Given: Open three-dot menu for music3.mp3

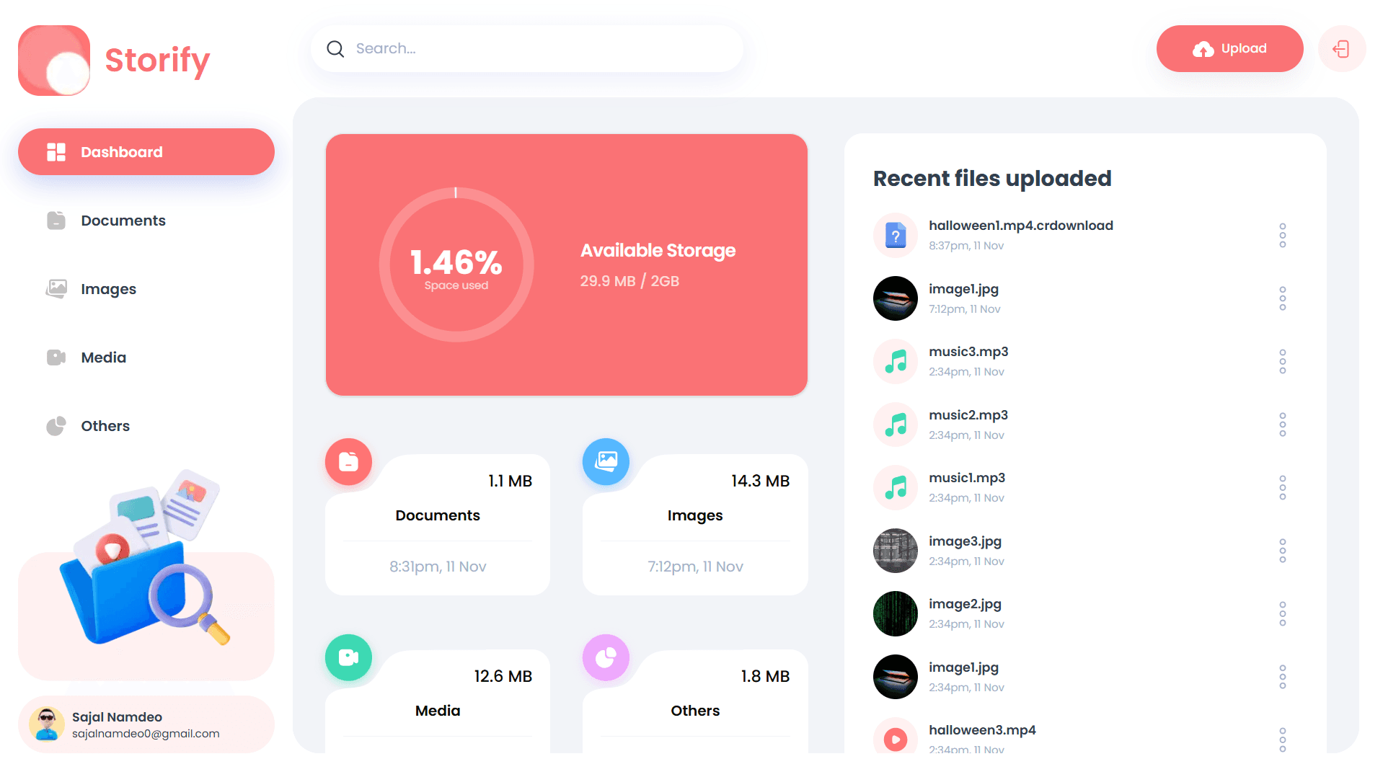Looking at the screenshot, I should 1282,362.
